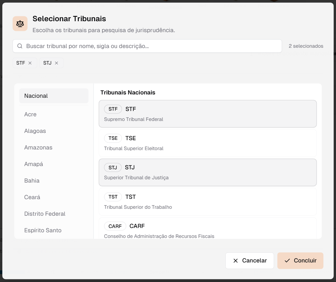Show tribunals for Amapá

click(x=34, y=164)
